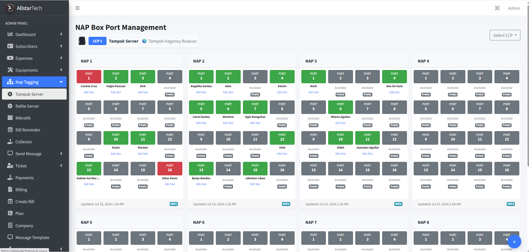The width and height of the screenshot is (529, 252).
Task: Click Edit Slot under Banjo Bondoc
Action: [201, 184]
